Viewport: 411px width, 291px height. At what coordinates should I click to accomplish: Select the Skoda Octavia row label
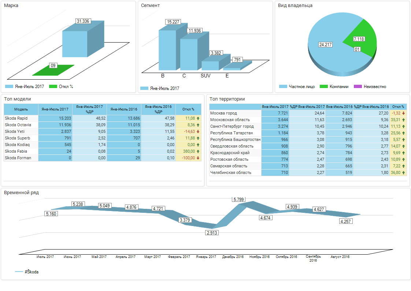tap(18, 125)
